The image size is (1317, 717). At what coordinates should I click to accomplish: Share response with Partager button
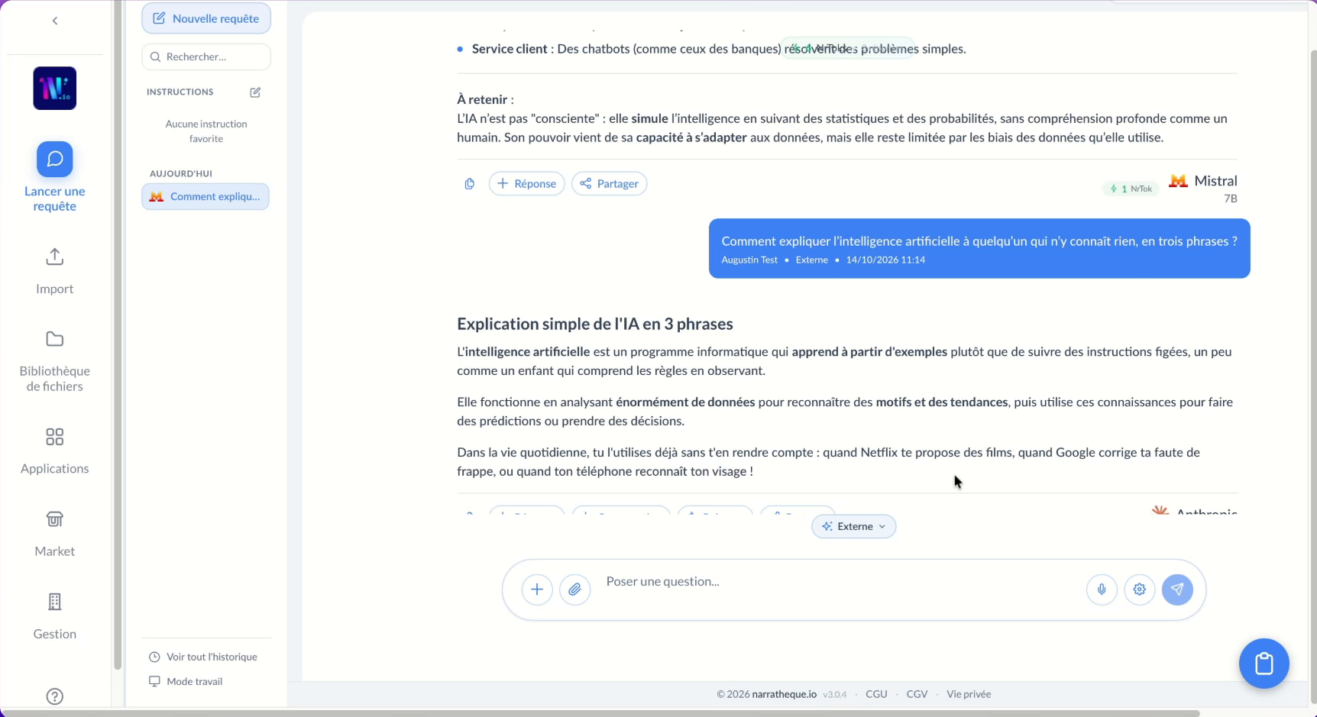point(610,184)
